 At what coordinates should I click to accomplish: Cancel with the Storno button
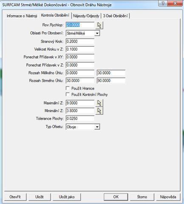tap(142, 197)
